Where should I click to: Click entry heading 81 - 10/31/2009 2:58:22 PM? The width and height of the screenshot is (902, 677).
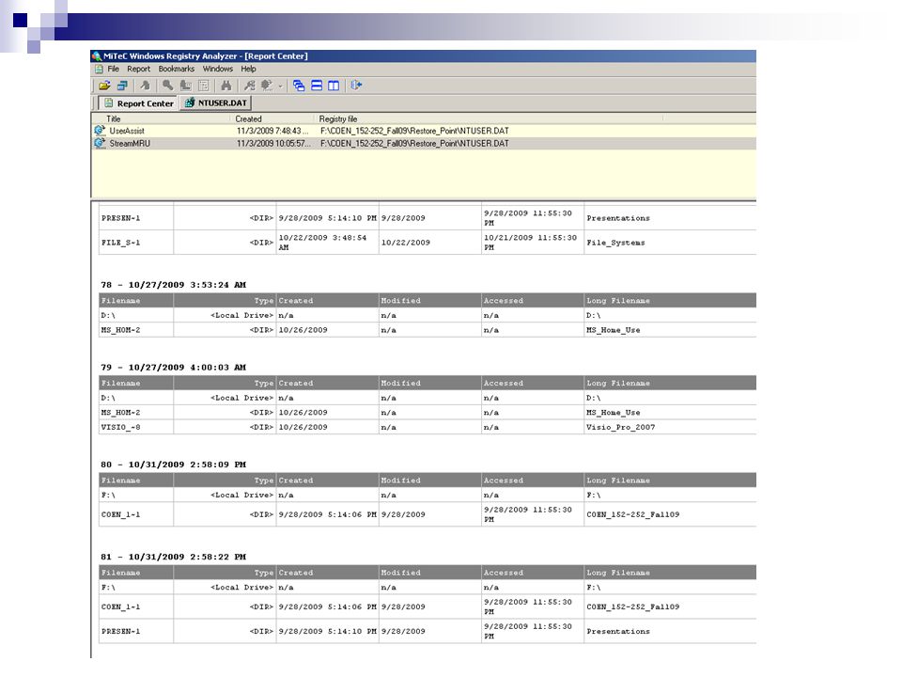(173, 558)
